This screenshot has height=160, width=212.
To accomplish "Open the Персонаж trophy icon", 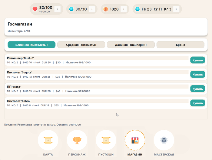I will (x=77, y=140).
